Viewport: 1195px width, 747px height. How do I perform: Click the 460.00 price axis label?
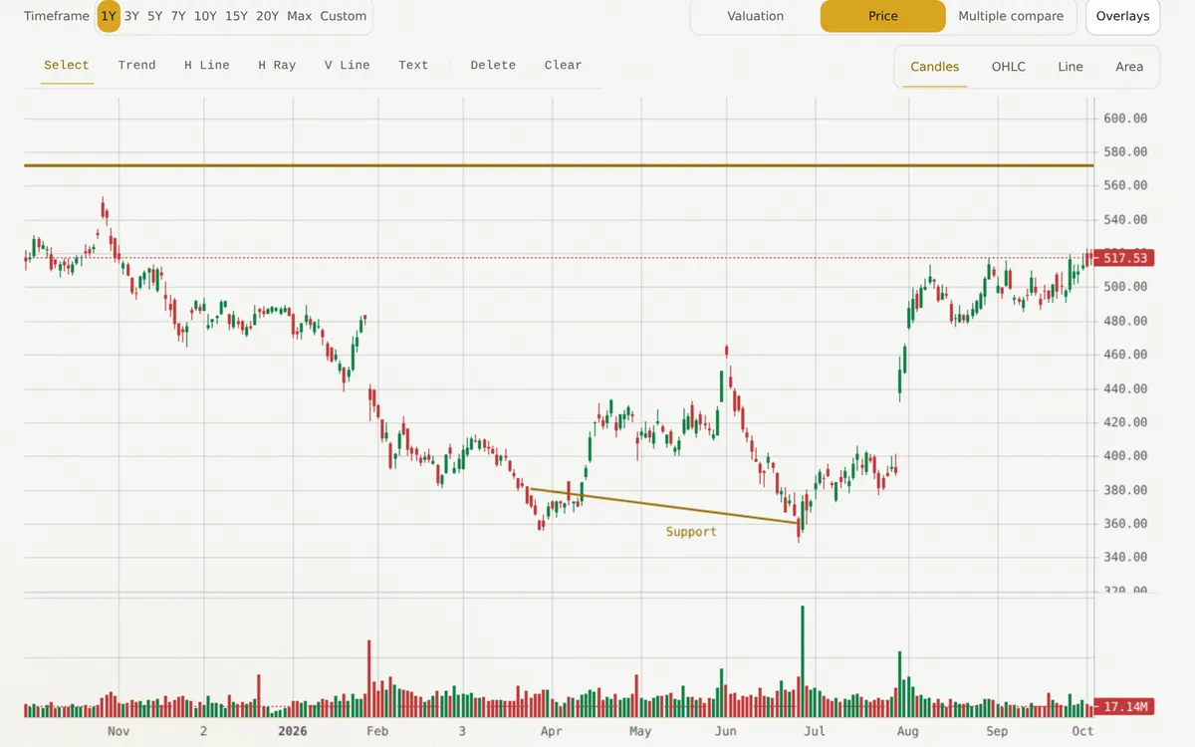click(1125, 355)
